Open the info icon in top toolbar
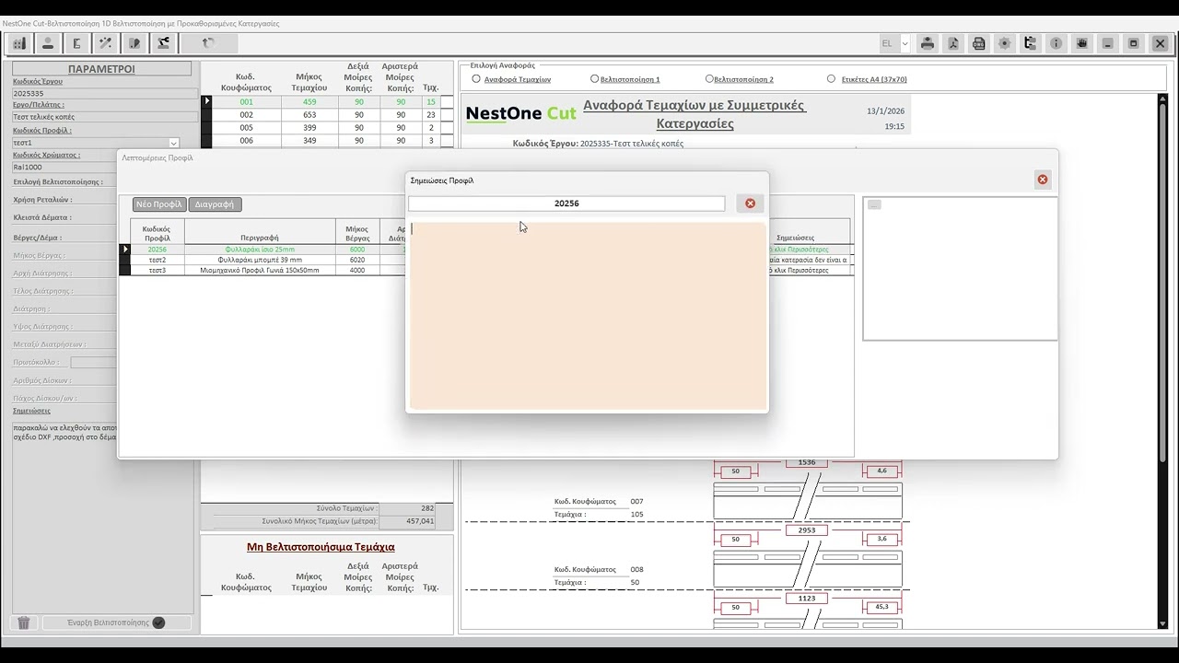This screenshot has height=663, width=1179. pyautogui.click(x=1056, y=43)
